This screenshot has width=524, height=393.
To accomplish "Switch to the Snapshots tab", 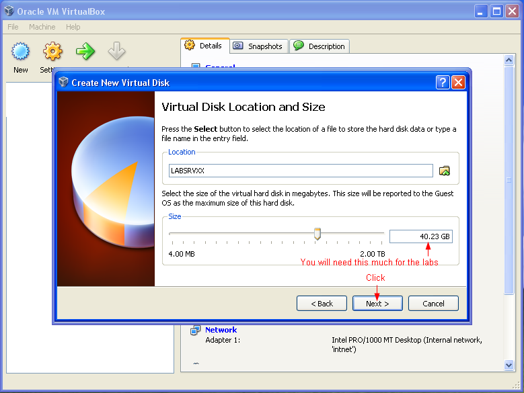I will pos(259,46).
